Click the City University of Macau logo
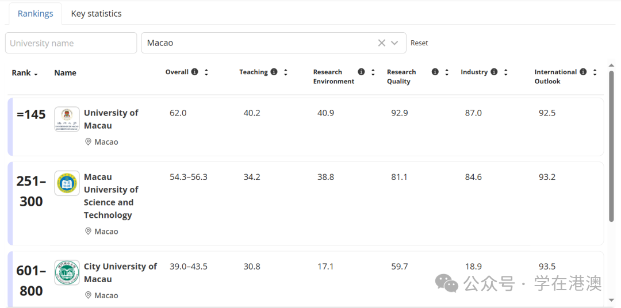621x308 pixels. 67,273
